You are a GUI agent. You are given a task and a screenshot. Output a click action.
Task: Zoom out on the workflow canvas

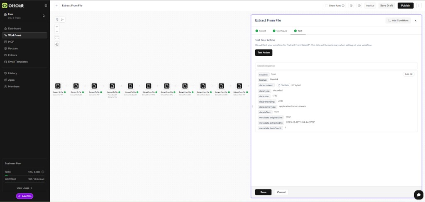pyautogui.click(x=57, y=31)
